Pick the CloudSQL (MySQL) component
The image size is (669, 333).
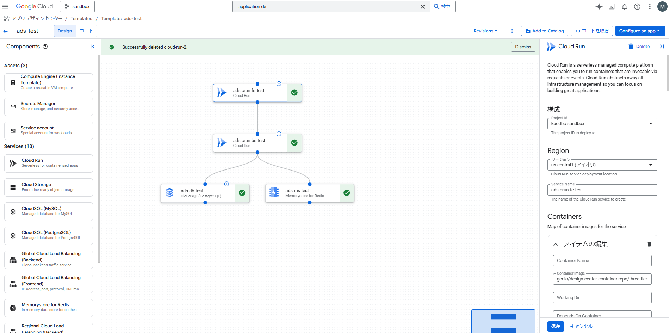[49, 211]
